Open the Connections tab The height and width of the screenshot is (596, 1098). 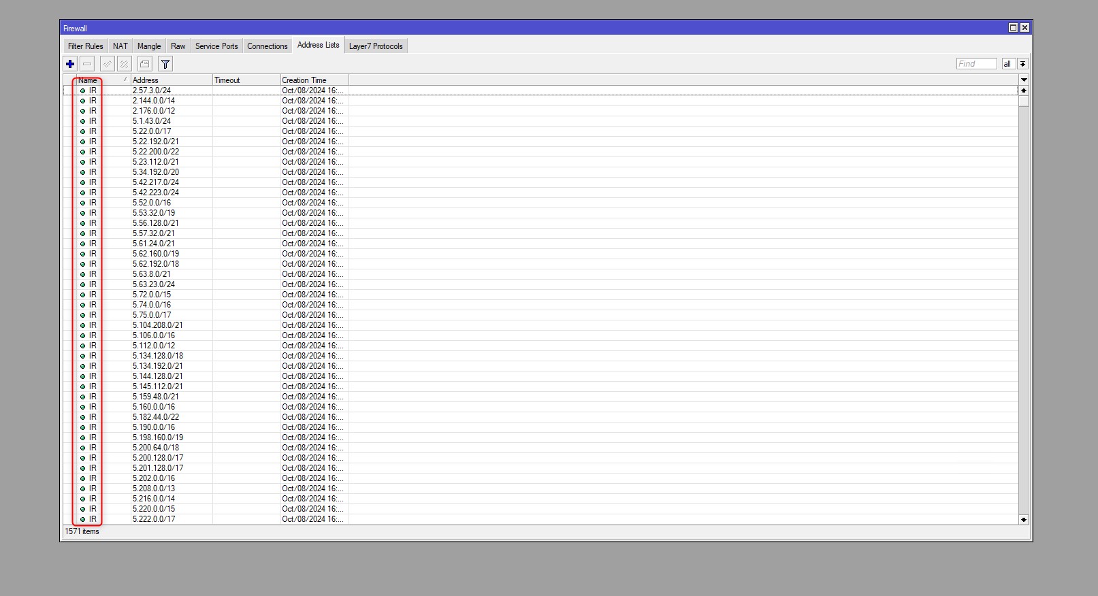coord(268,46)
